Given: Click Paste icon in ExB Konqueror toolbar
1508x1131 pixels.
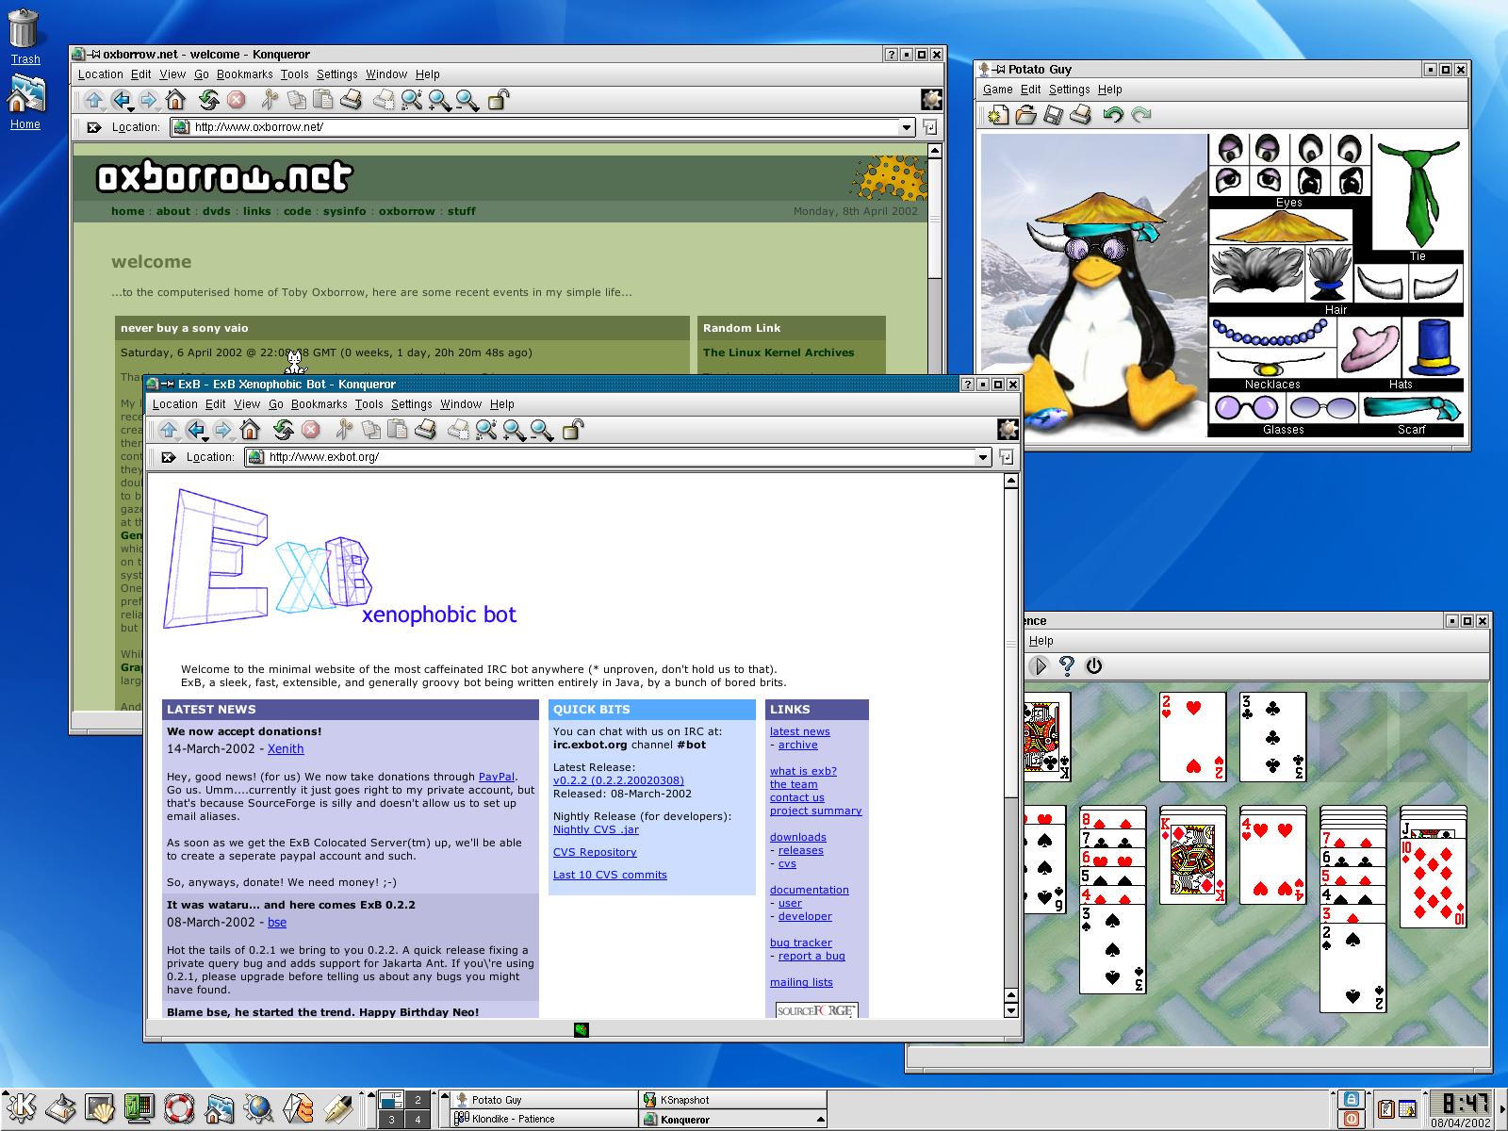Looking at the screenshot, I should point(398,431).
